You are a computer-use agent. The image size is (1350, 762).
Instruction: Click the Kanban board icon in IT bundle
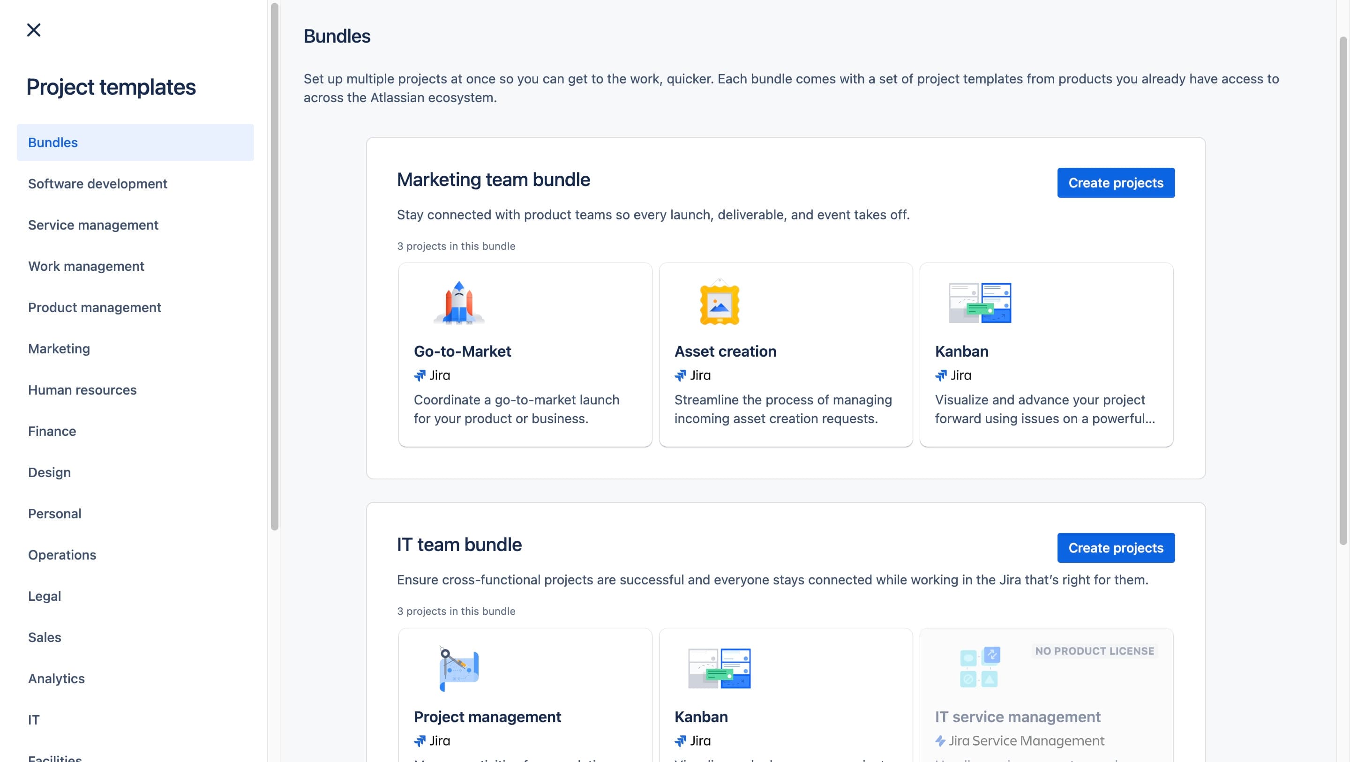[x=719, y=668]
